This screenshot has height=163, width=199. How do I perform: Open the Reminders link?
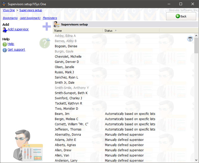coord(50,18)
